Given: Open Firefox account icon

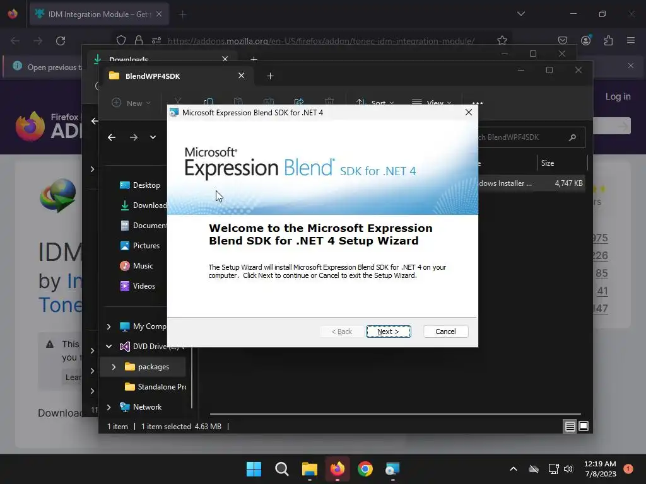Looking at the screenshot, I should (585, 40).
